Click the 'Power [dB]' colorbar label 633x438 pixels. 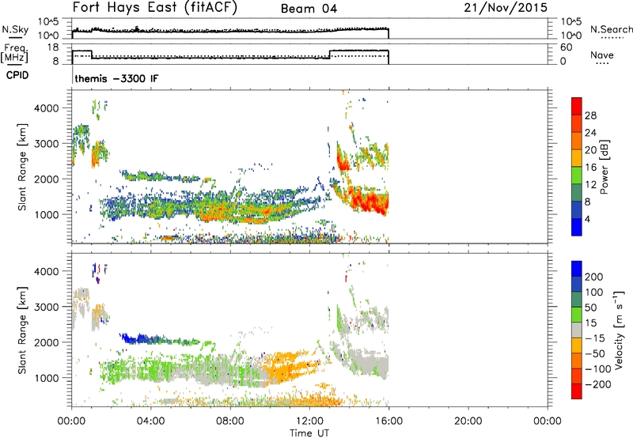click(604, 168)
